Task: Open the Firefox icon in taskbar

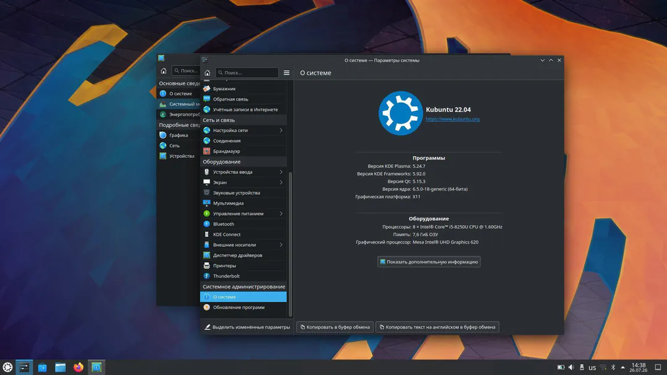Action: coord(78,367)
